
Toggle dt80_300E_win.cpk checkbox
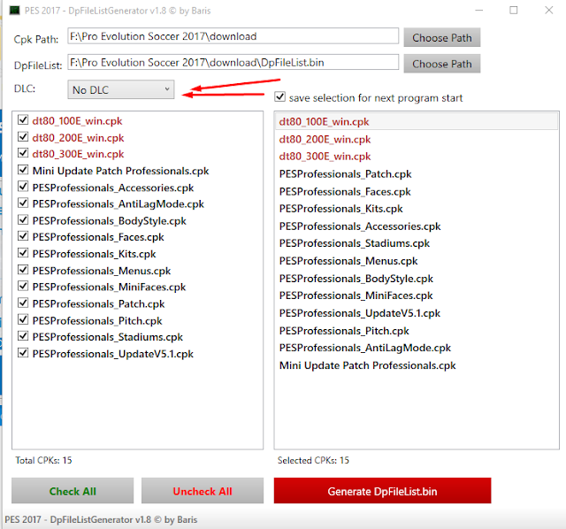[23, 153]
